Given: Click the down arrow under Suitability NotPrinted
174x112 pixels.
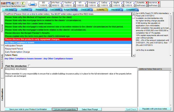Looking at the screenshot, I should [147, 5].
